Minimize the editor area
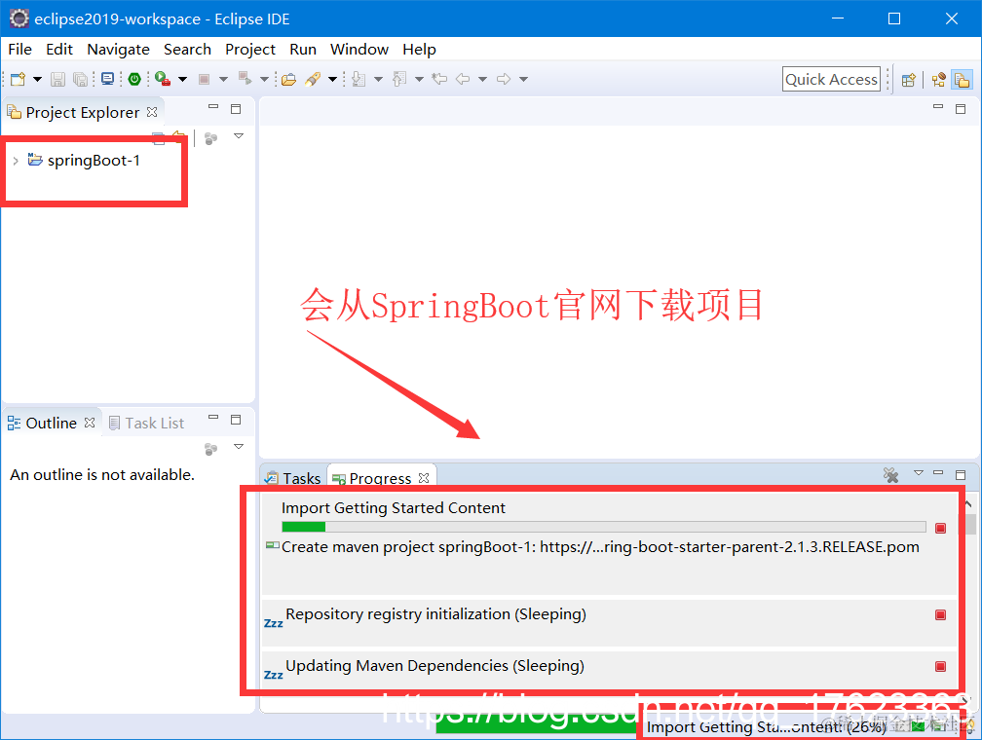 pyautogui.click(x=938, y=108)
